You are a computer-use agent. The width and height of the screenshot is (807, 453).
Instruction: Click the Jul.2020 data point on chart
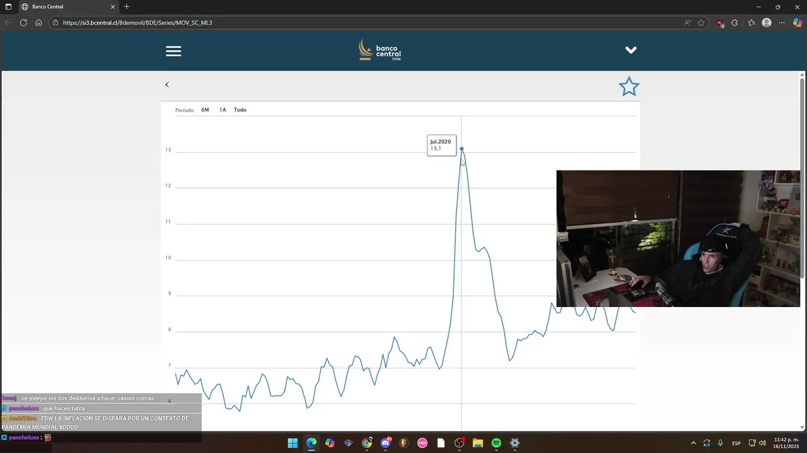tap(462, 149)
